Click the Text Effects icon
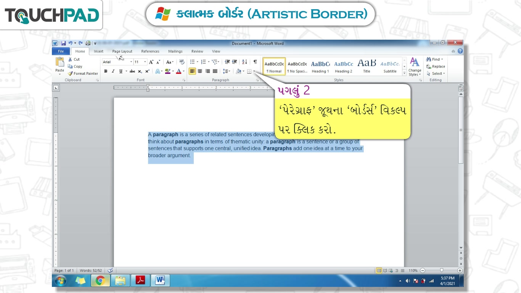 click(x=157, y=71)
